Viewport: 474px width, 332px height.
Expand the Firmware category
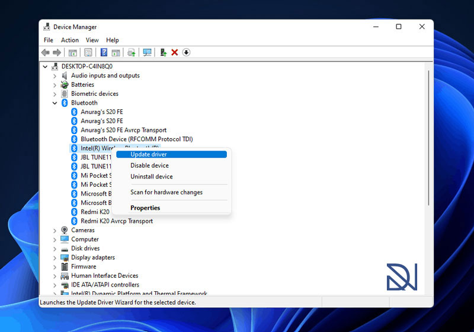pyautogui.click(x=55, y=267)
